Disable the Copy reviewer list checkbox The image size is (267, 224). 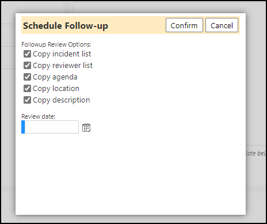pyautogui.click(x=27, y=66)
